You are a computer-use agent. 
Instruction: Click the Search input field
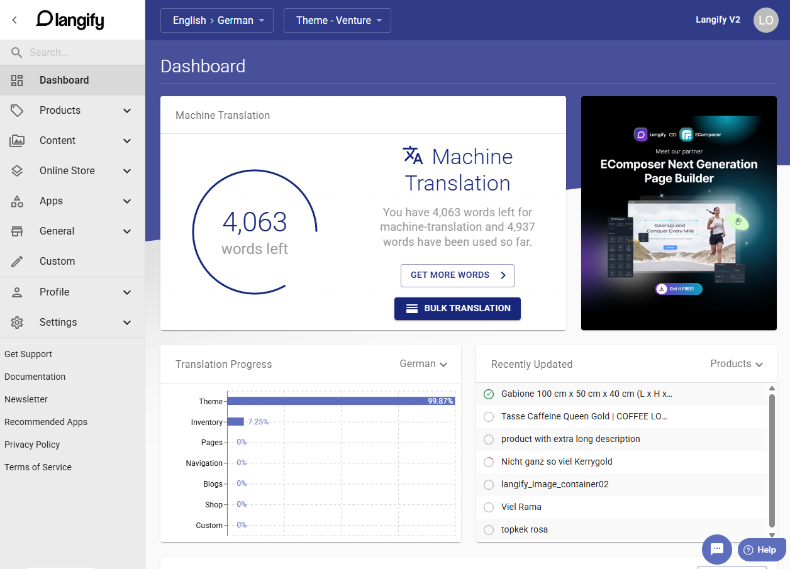click(x=85, y=53)
